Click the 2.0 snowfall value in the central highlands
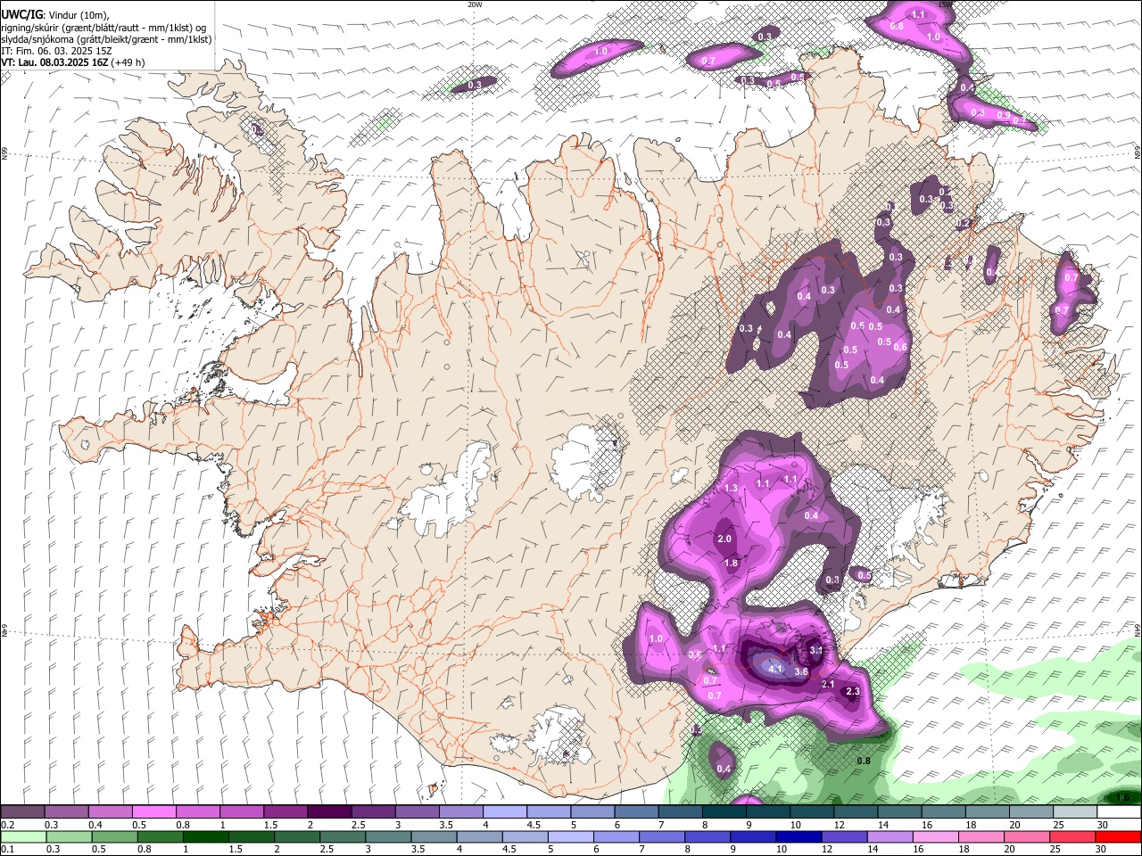Viewport: 1142px width, 856px height. [x=724, y=539]
